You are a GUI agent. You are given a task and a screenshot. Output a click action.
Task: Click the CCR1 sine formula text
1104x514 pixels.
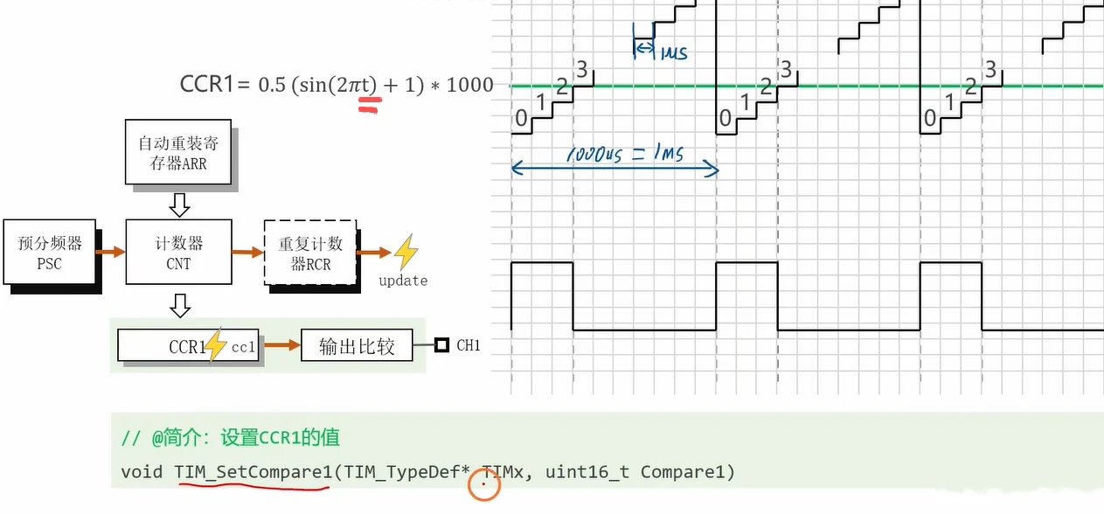click(337, 85)
